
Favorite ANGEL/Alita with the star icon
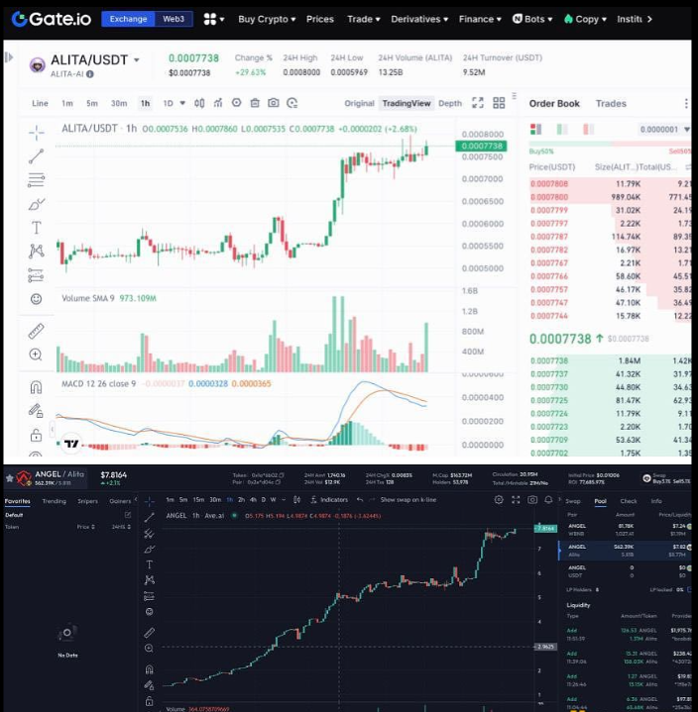coord(9,478)
